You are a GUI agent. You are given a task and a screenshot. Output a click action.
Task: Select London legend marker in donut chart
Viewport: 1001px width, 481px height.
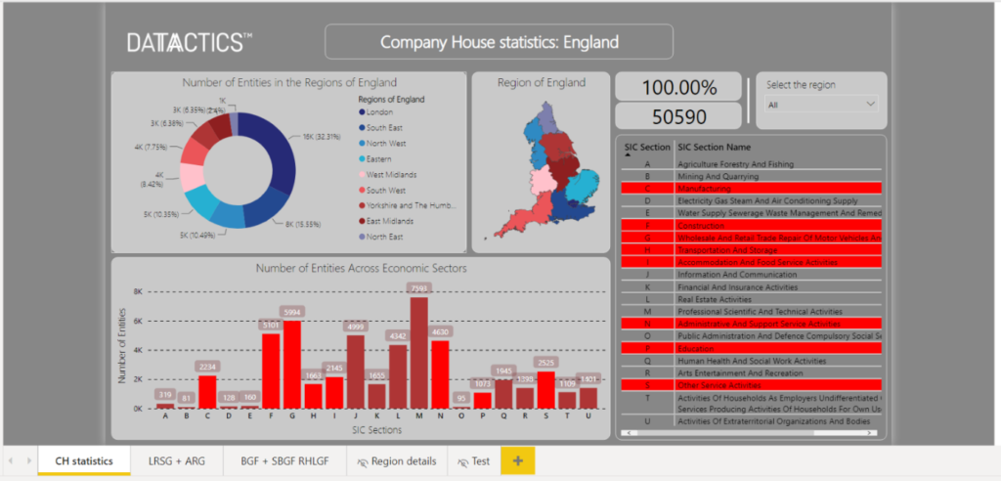tap(363, 111)
